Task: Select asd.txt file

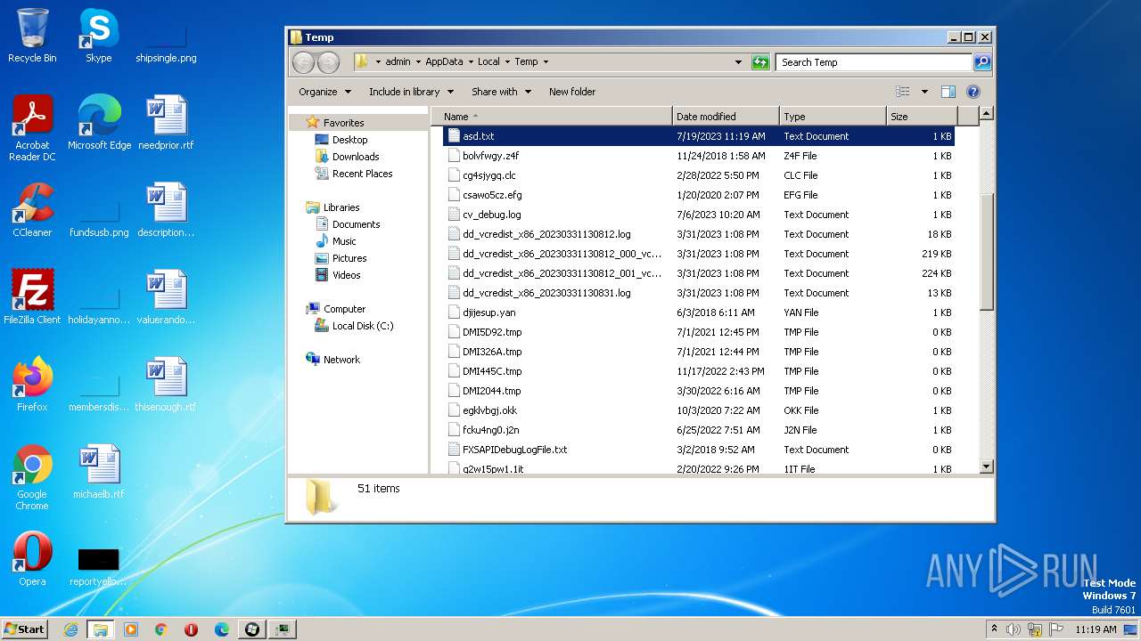Action: (x=699, y=136)
